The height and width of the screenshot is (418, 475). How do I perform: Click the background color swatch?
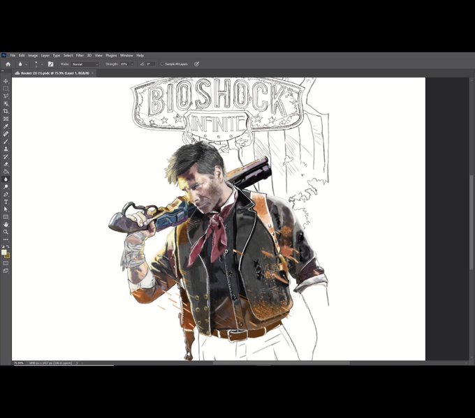[x=8, y=256]
